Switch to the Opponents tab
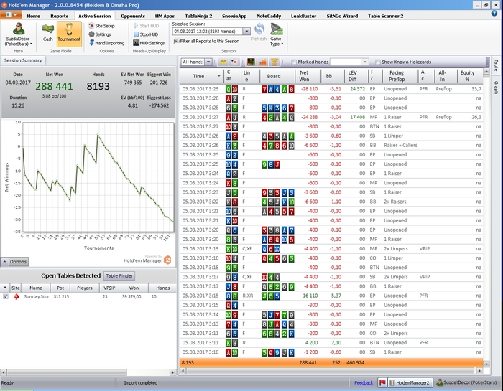This screenshot has width=503, height=391. click(133, 16)
